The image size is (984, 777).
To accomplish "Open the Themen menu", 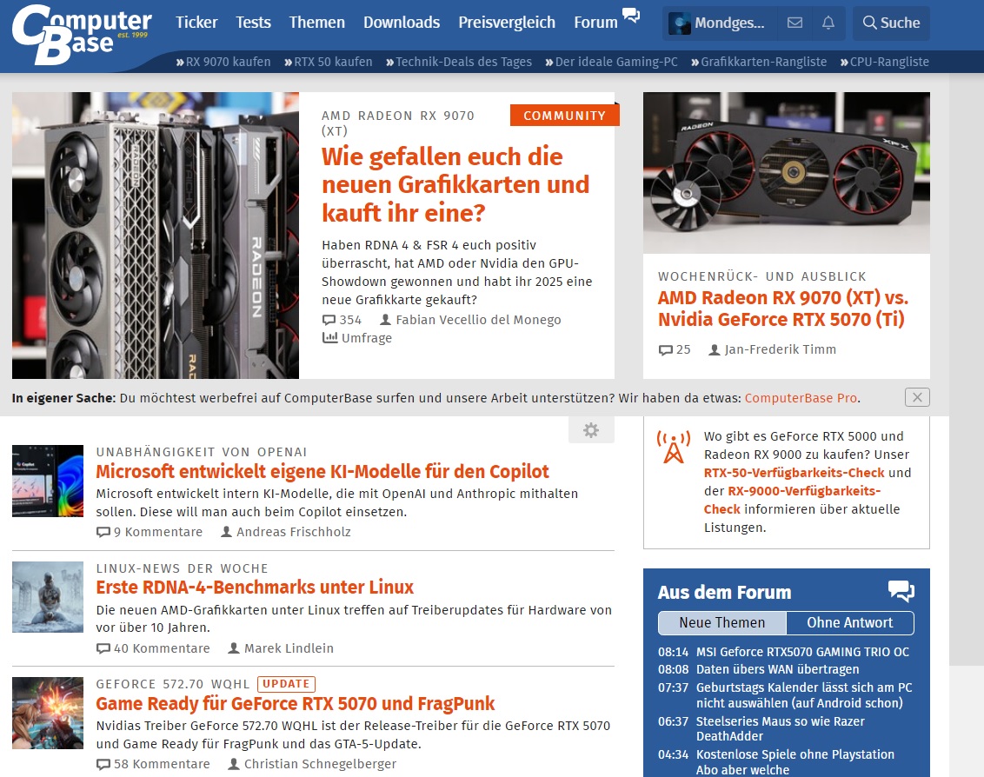I will 317,23.
